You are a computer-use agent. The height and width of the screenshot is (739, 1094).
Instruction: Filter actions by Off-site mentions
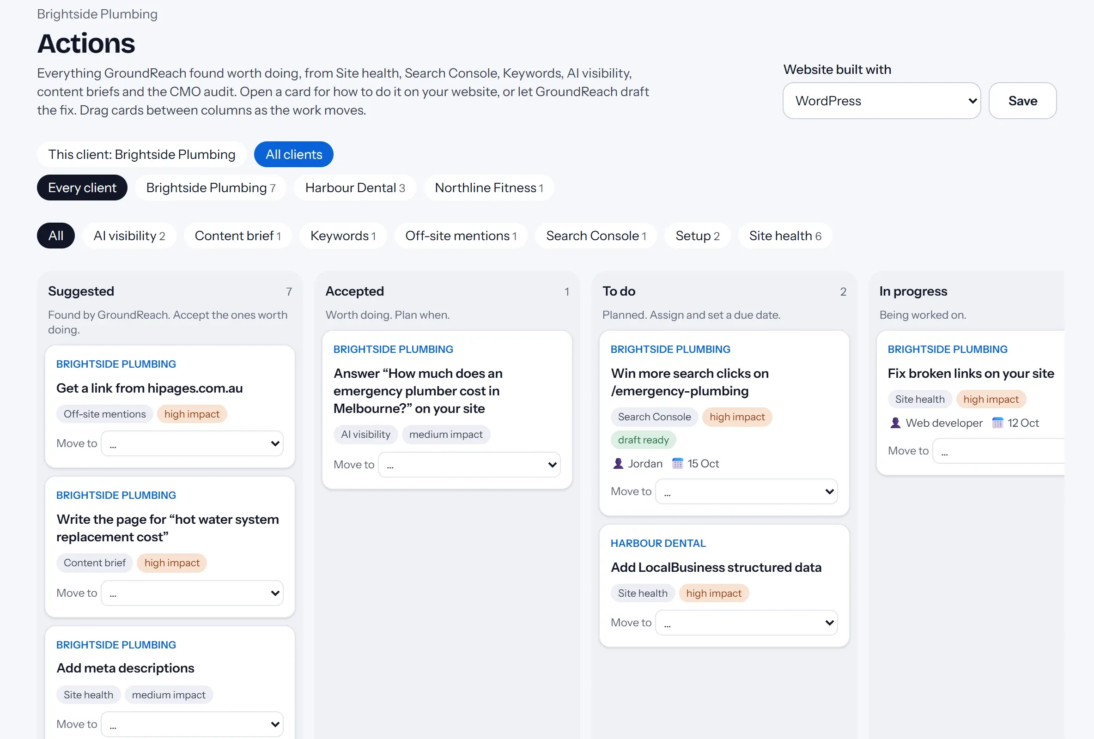461,236
